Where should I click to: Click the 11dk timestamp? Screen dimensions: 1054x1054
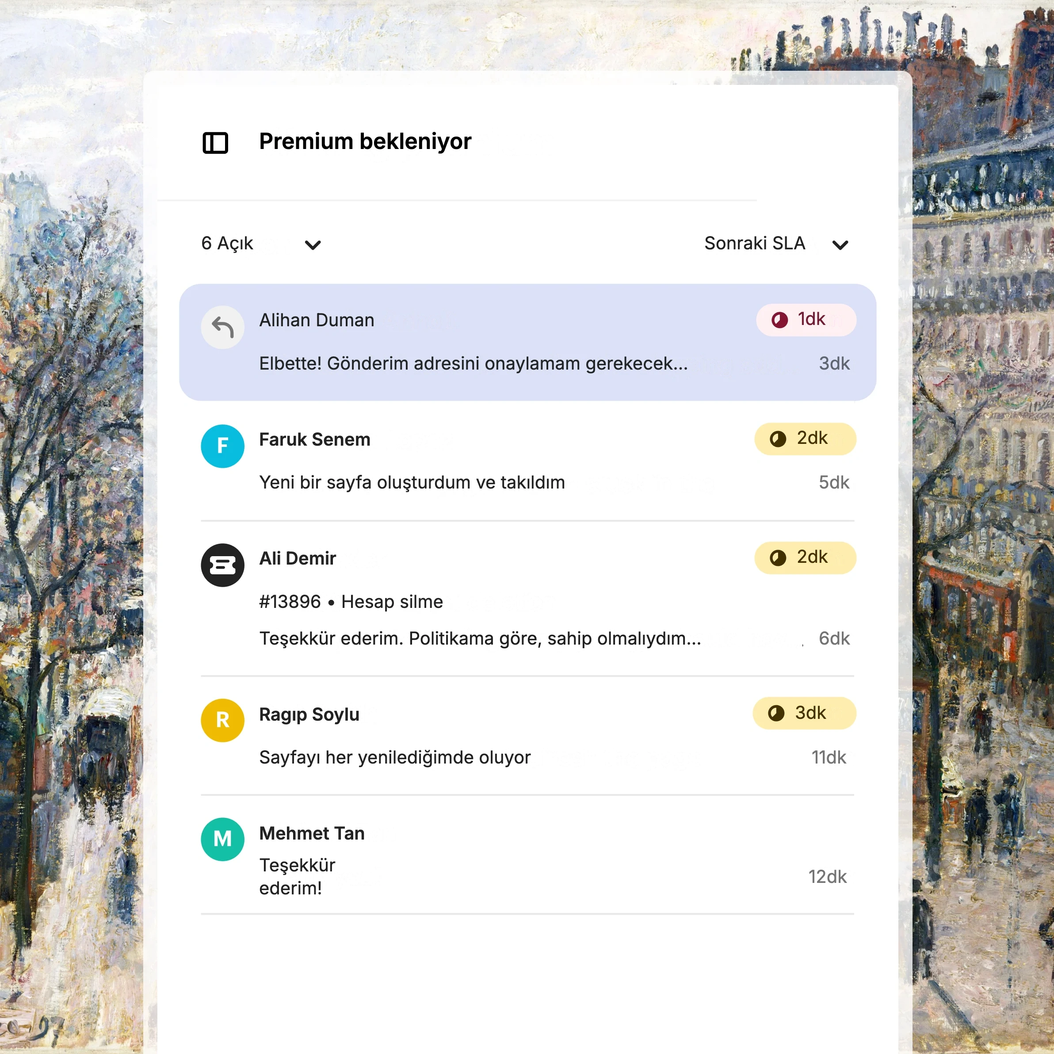coord(829,757)
